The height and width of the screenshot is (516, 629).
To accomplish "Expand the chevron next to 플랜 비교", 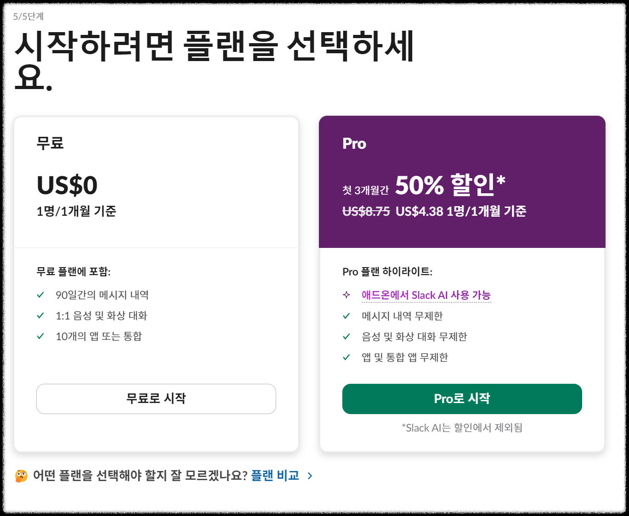I will [x=311, y=476].
